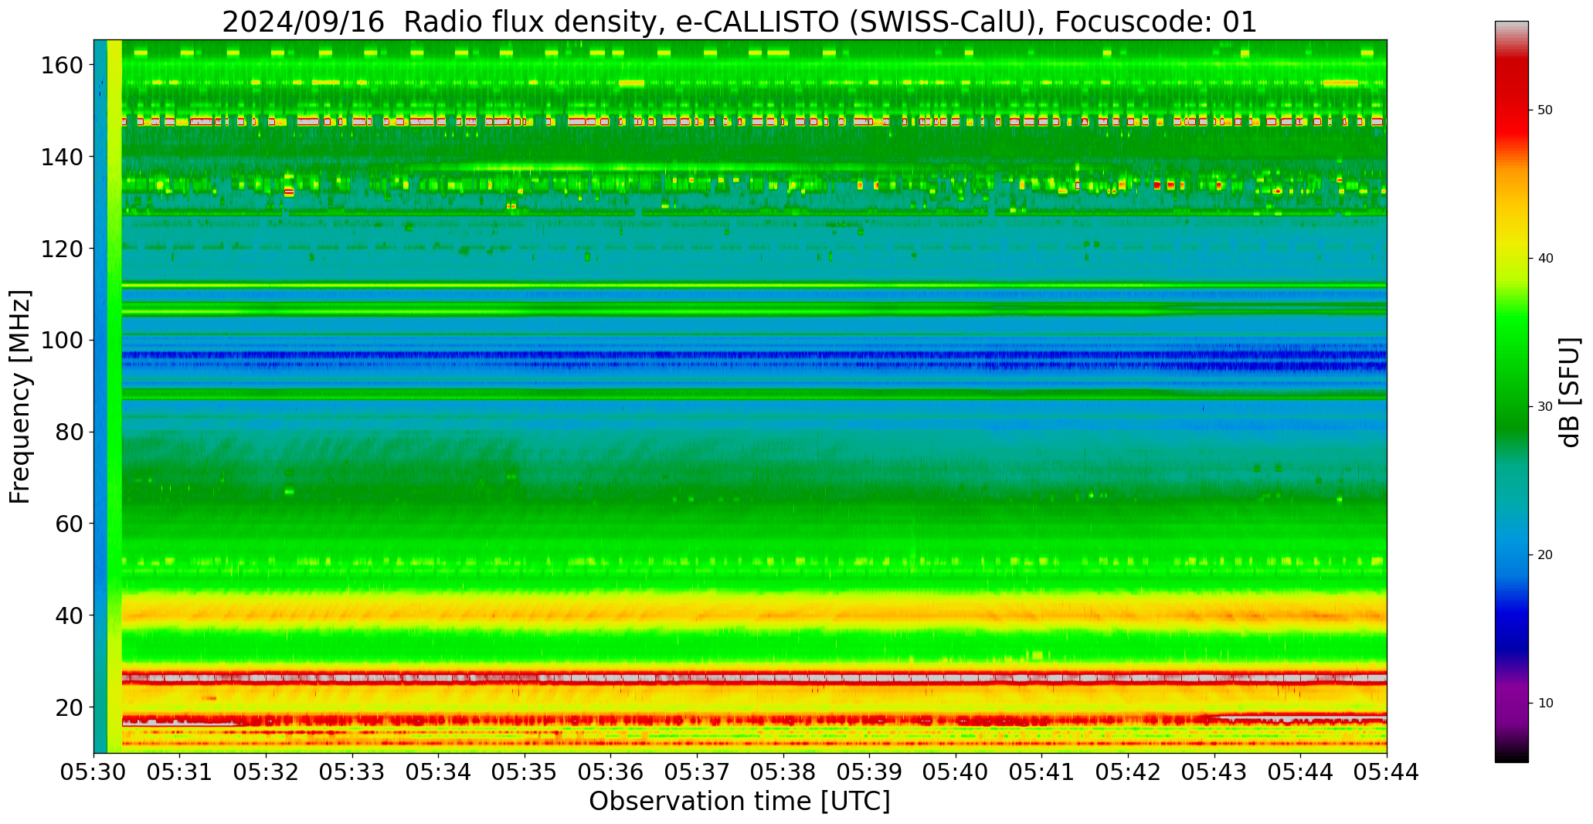Click the 20 frequency tick label
Viewport: 1593px width, 824px height.
[x=70, y=707]
